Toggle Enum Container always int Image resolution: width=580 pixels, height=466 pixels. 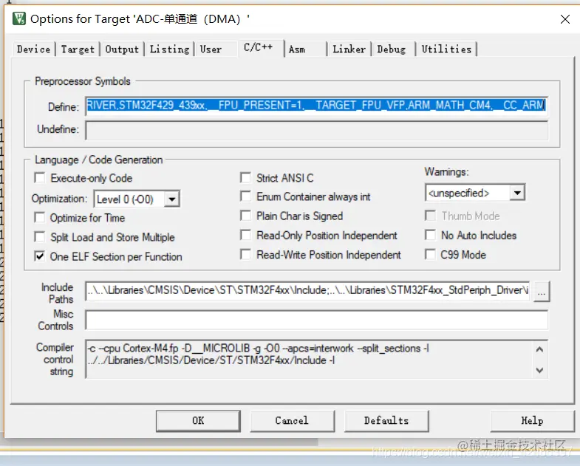pyautogui.click(x=245, y=196)
